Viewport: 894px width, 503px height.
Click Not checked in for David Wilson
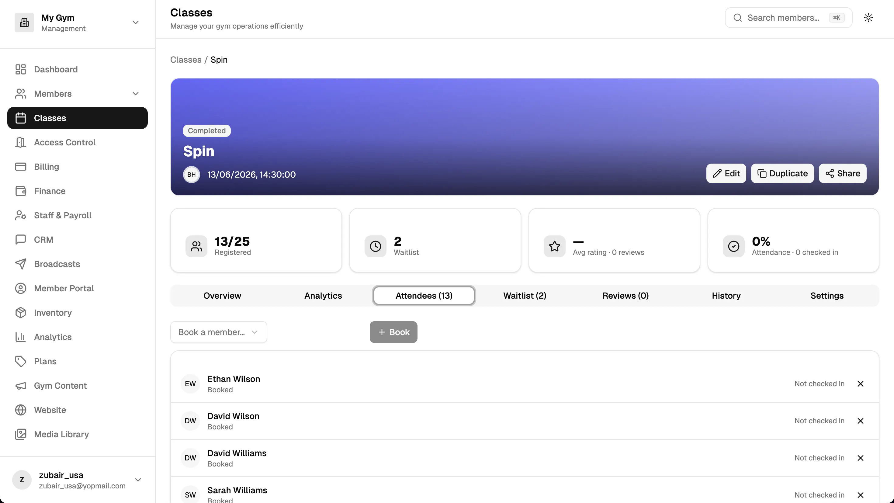pos(819,421)
